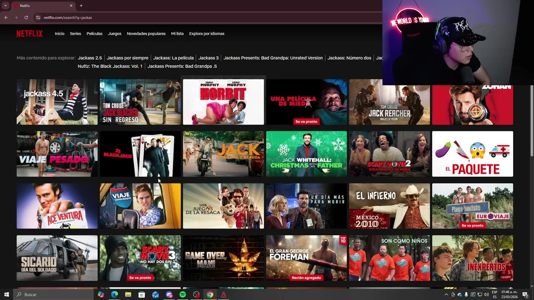This screenshot has height=300, width=534.
Task: Open the Películas menu item
Action: (94, 34)
